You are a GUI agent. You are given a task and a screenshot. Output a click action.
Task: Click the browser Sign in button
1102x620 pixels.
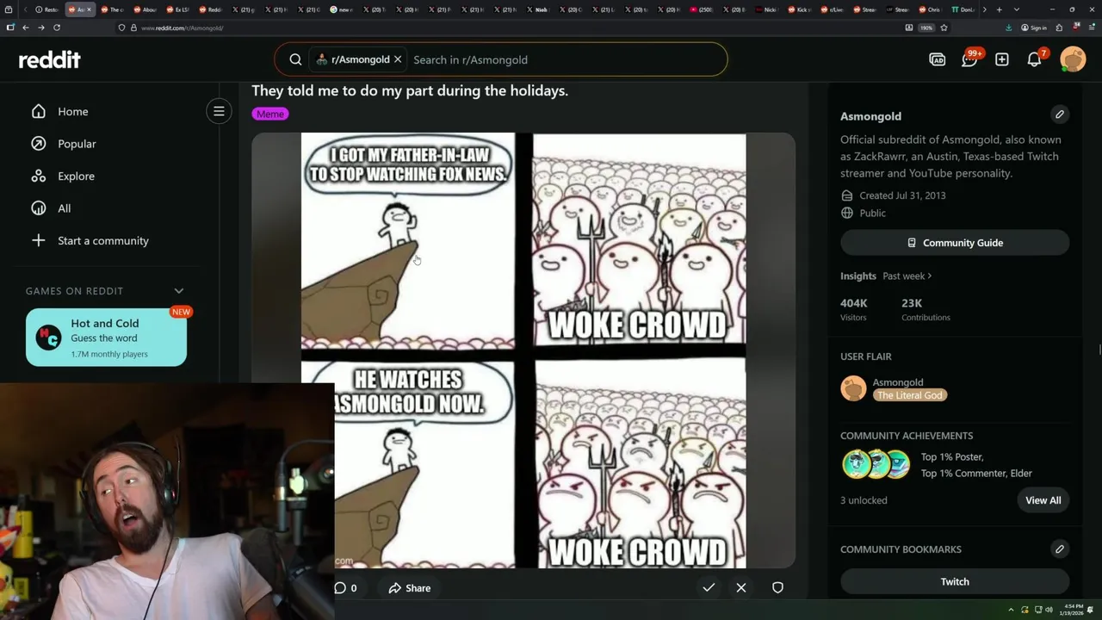coord(1034,28)
